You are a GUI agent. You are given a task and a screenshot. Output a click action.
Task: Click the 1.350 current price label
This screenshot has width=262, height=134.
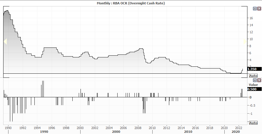coord(254,69)
